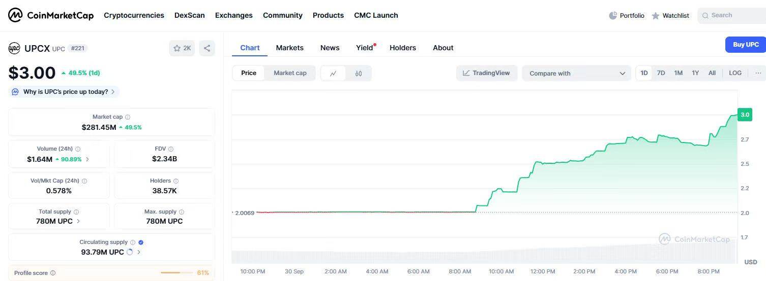Click Market cap info icon
The width and height of the screenshot is (766, 281).
coord(128,117)
